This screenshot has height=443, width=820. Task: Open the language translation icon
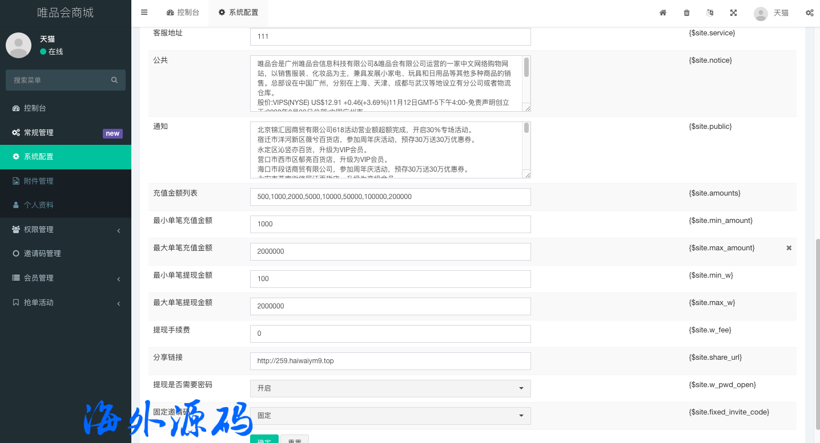pyautogui.click(x=710, y=13)
